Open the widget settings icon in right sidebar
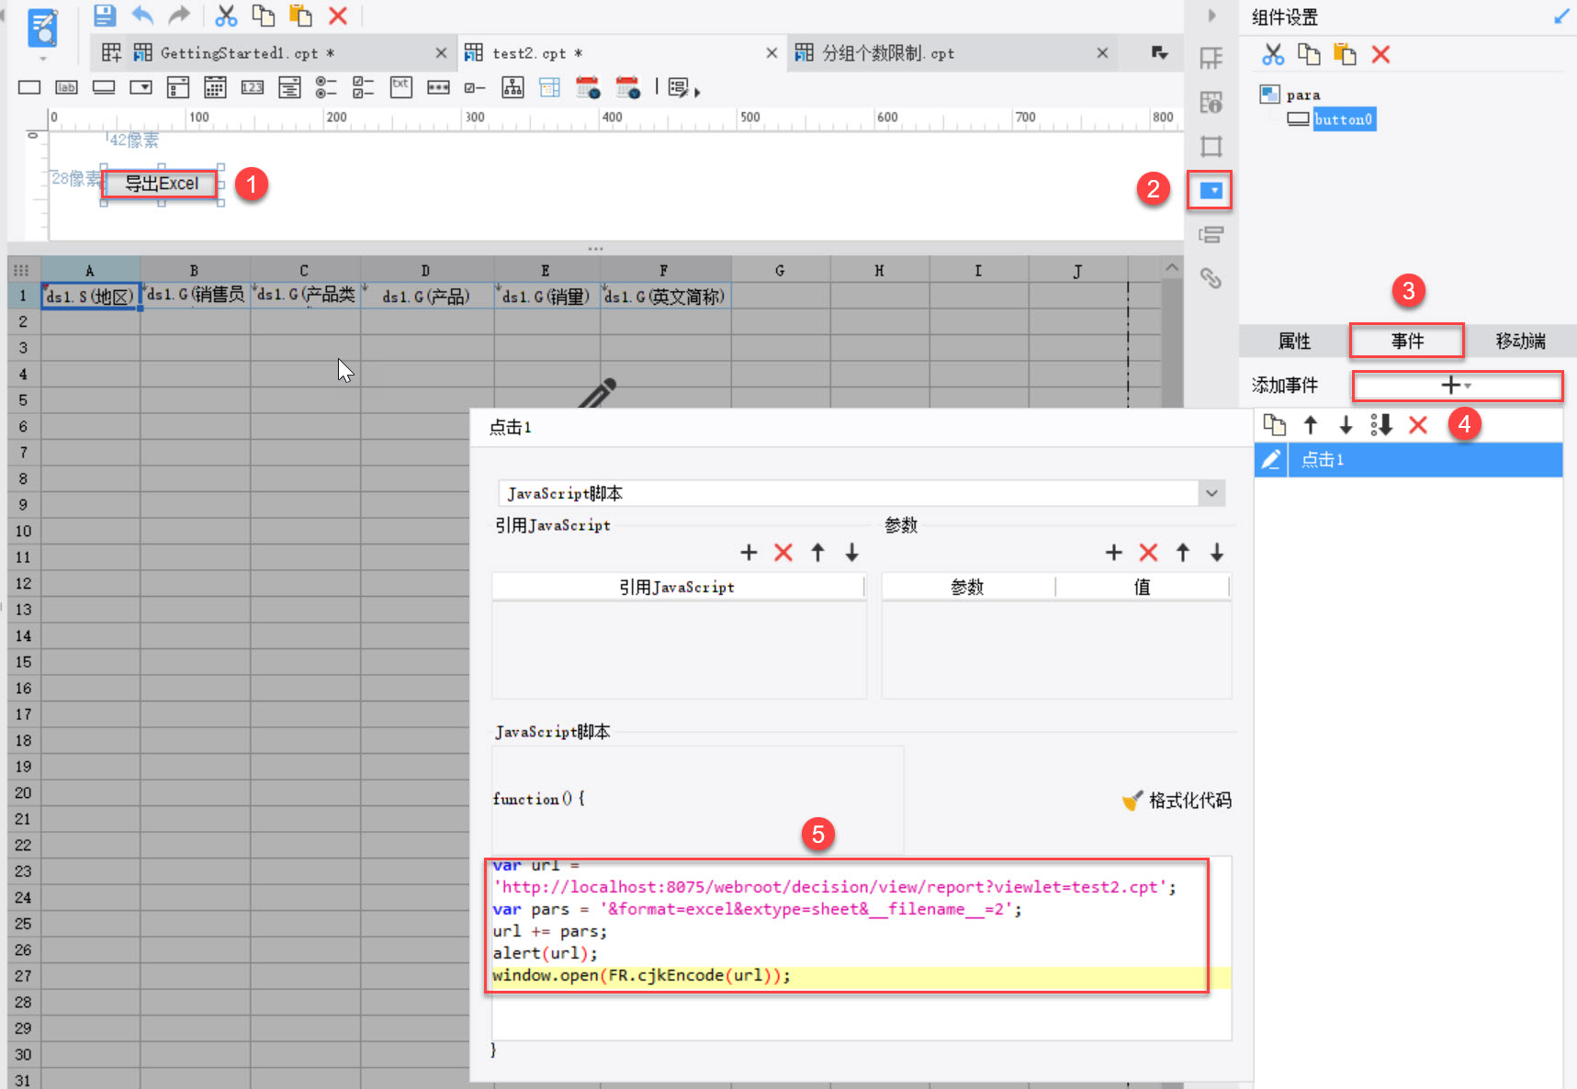The height and width of the screenshot is (1089, 1577). pyautogui.click(x=1211, y=191)
